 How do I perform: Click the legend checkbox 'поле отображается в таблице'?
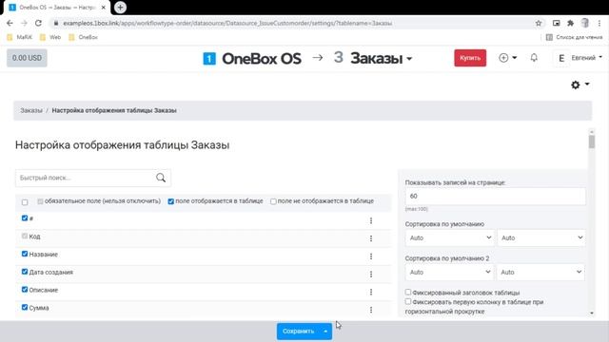(x=171, y=201)
